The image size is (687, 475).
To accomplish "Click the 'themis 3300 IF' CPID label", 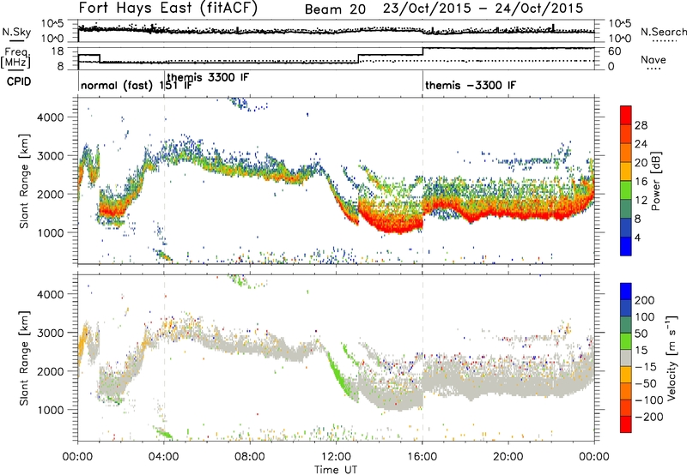I will tap(208, 77).
